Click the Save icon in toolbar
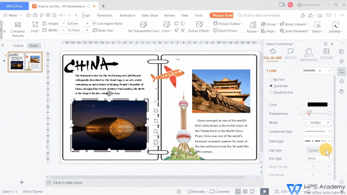The width and height of the screenshot is (347, 195). pyautogui.click(x=35, y=15)
